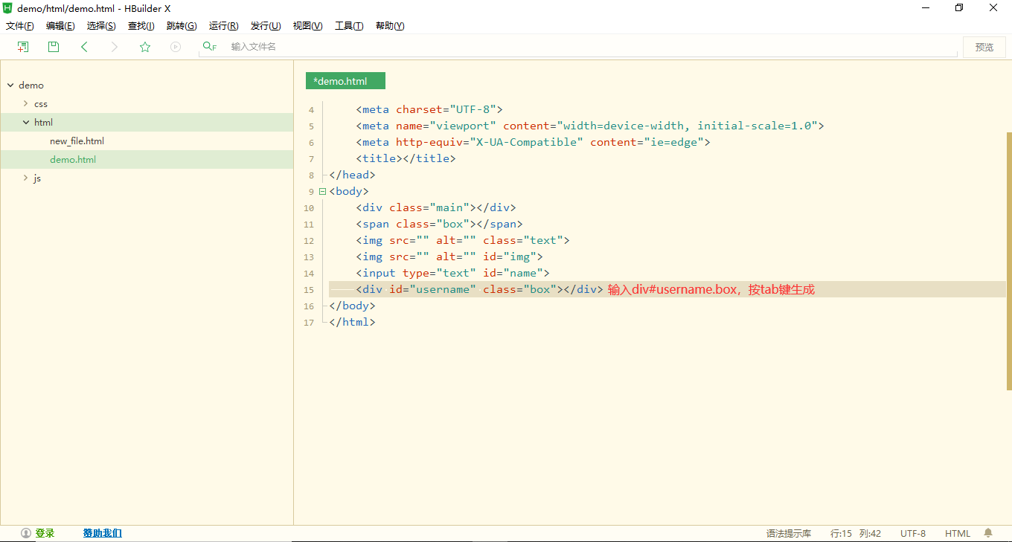Click the title tag on line 7

point(406,158)
